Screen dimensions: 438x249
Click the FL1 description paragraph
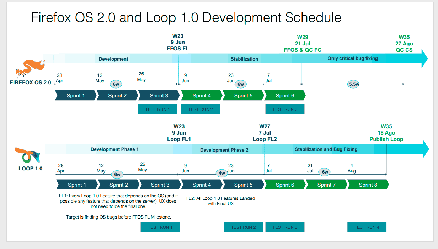pos(118,201)
